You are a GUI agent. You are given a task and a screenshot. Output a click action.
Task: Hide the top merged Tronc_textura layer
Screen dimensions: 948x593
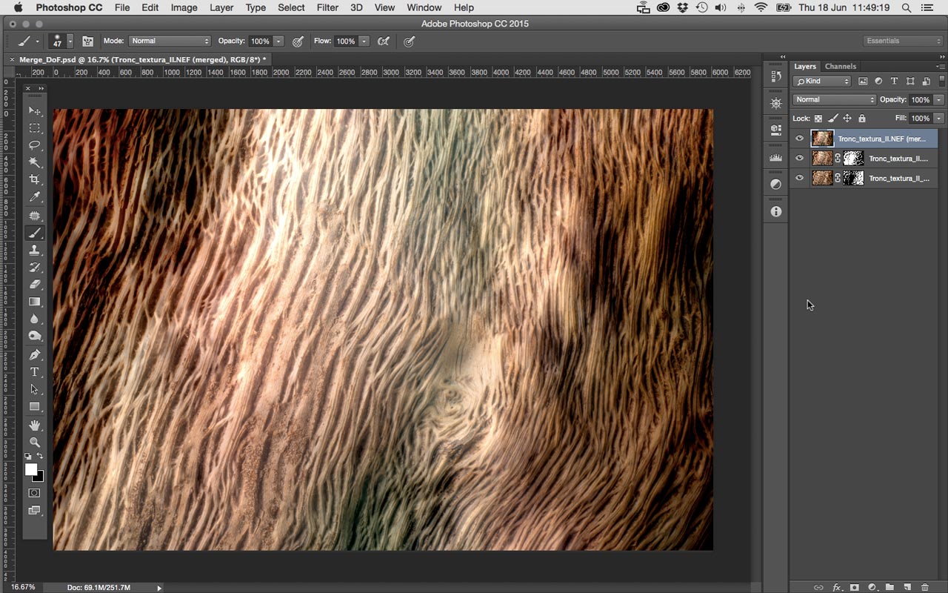(x=799, y=139)
